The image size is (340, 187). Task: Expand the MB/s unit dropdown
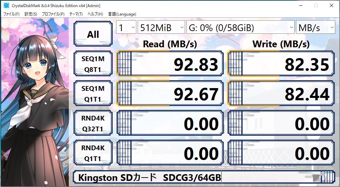[x=316, y=27]
